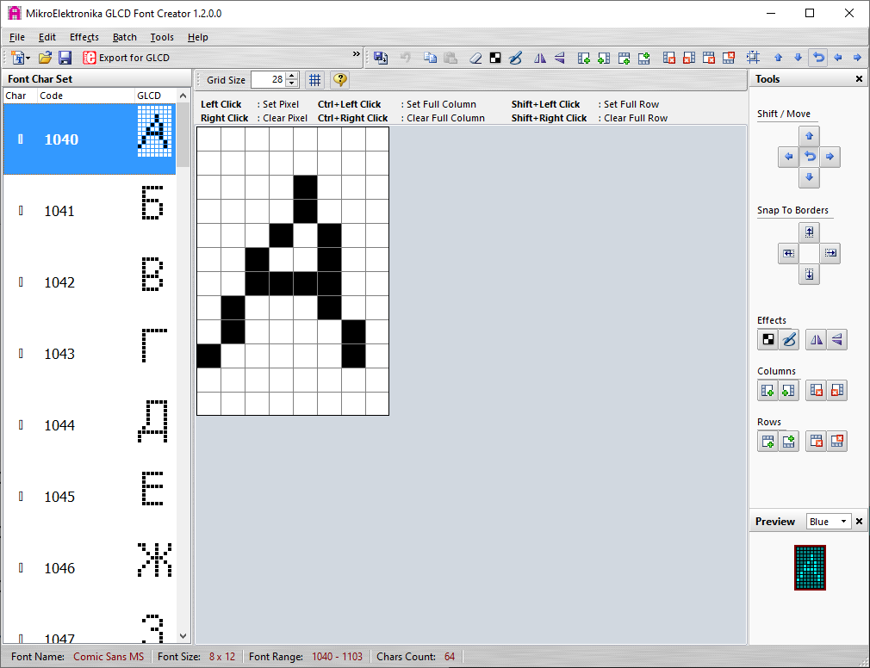Click Invert effect in Tools Effects section

(x=767, y=339)
